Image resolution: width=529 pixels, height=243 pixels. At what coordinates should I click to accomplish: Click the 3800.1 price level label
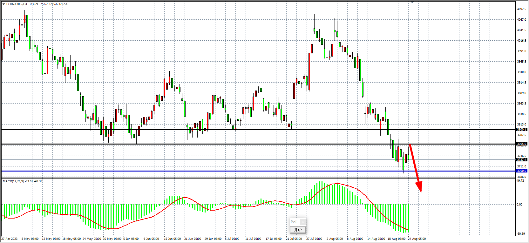(521, 130)
